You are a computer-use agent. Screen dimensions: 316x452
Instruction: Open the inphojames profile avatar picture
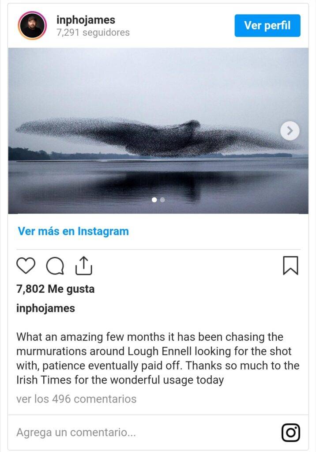pyautogui.click(x=32, y=25)
